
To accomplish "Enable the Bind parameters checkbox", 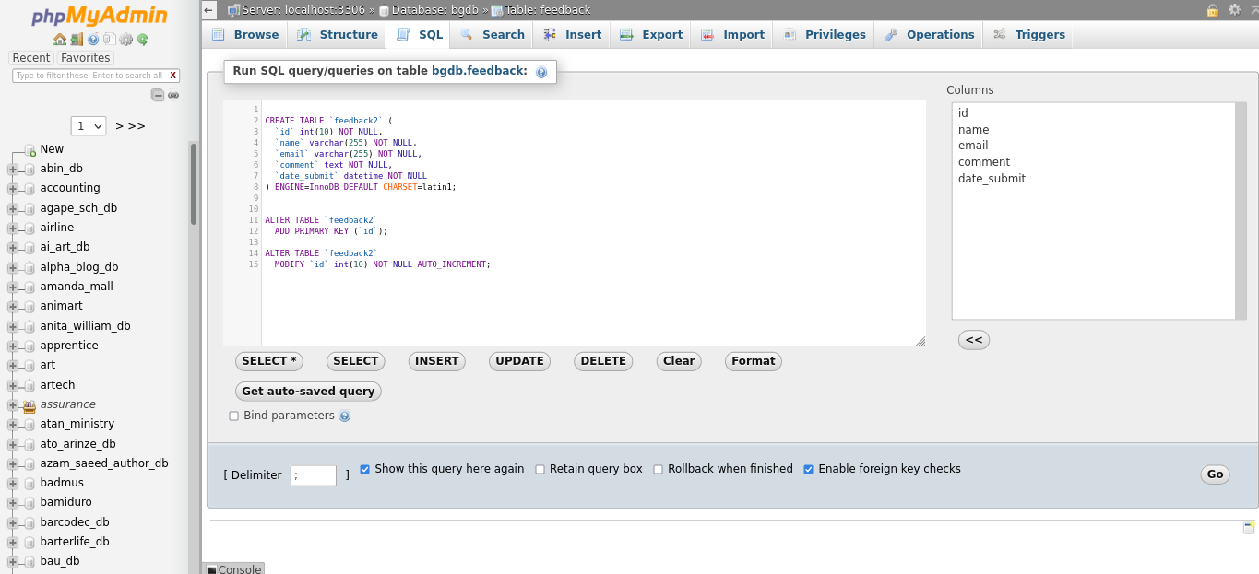I will (234, 416).
